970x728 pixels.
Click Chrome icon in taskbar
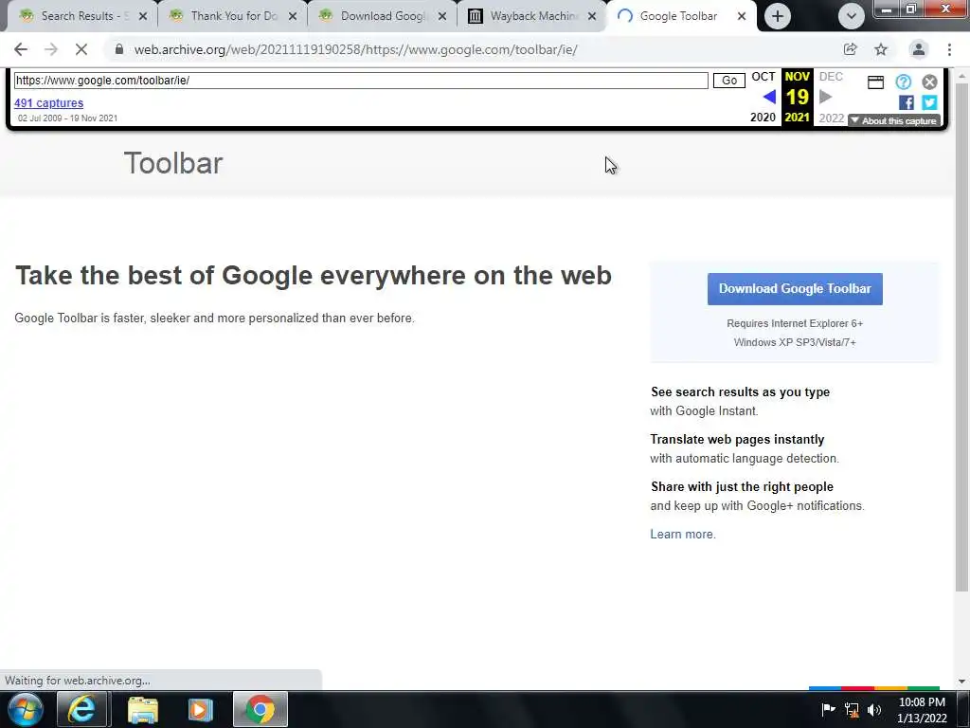[260, 709]
